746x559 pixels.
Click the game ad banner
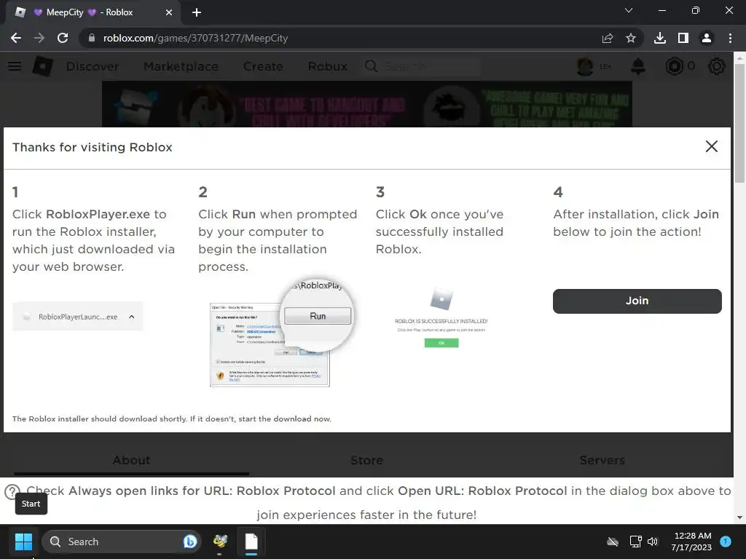click(367, 104)
